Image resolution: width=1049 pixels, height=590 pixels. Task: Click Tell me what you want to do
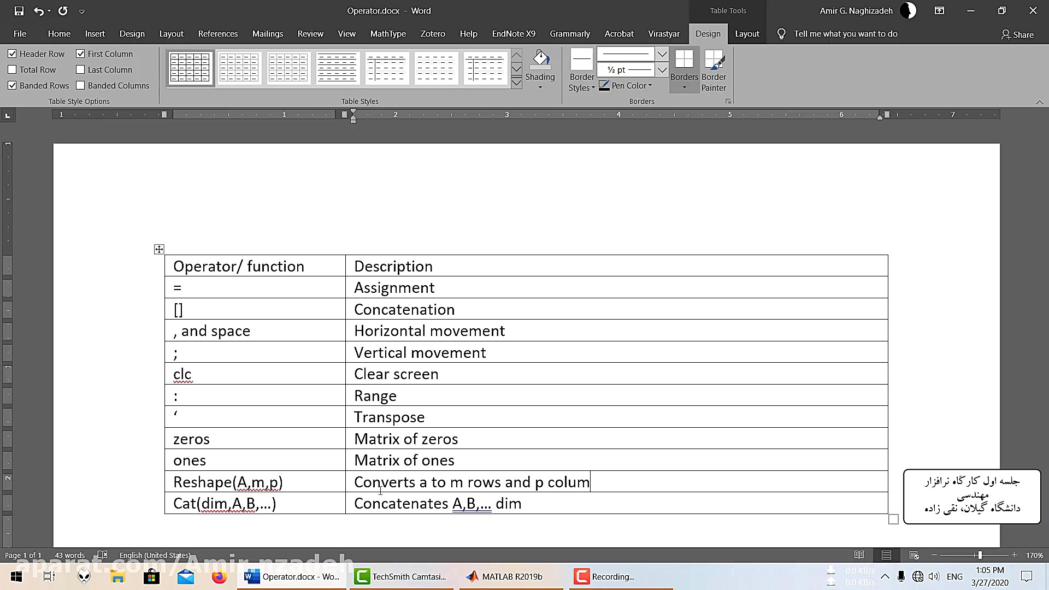pyautogui.click(x=845, y=34)
